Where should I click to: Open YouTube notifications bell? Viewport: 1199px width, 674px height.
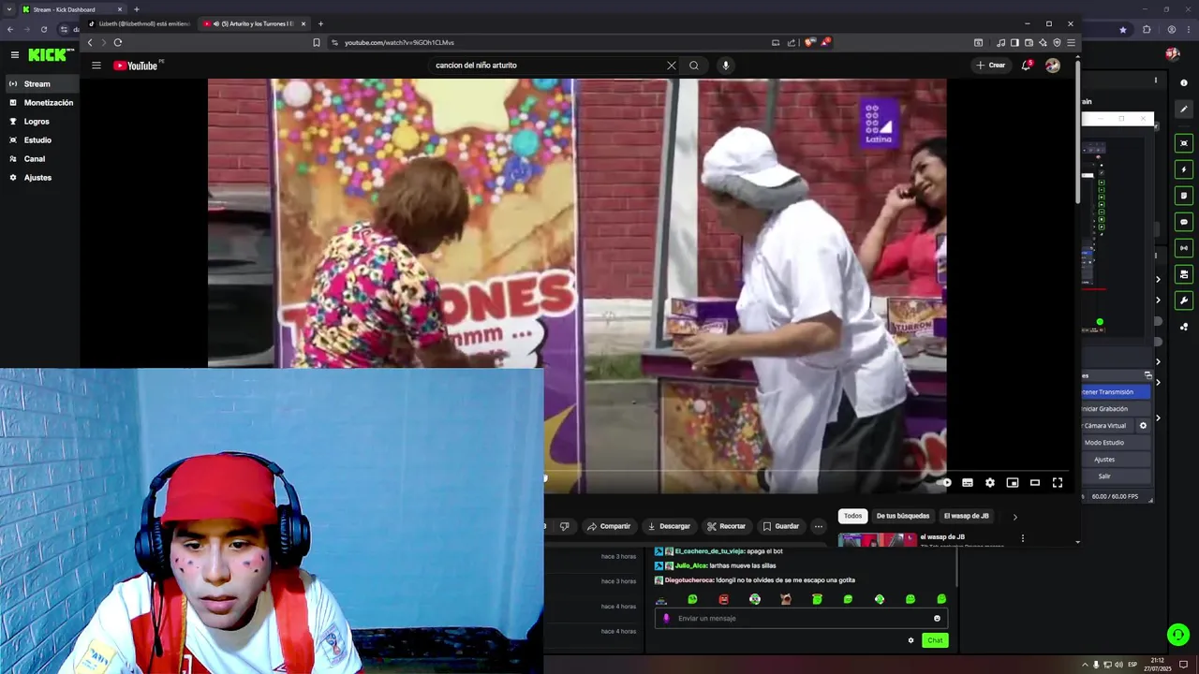(x=1027, y=66)
